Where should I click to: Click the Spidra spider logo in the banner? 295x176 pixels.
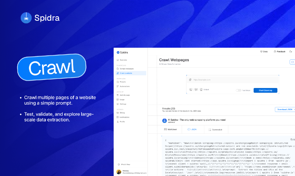(x=26, y=18)
